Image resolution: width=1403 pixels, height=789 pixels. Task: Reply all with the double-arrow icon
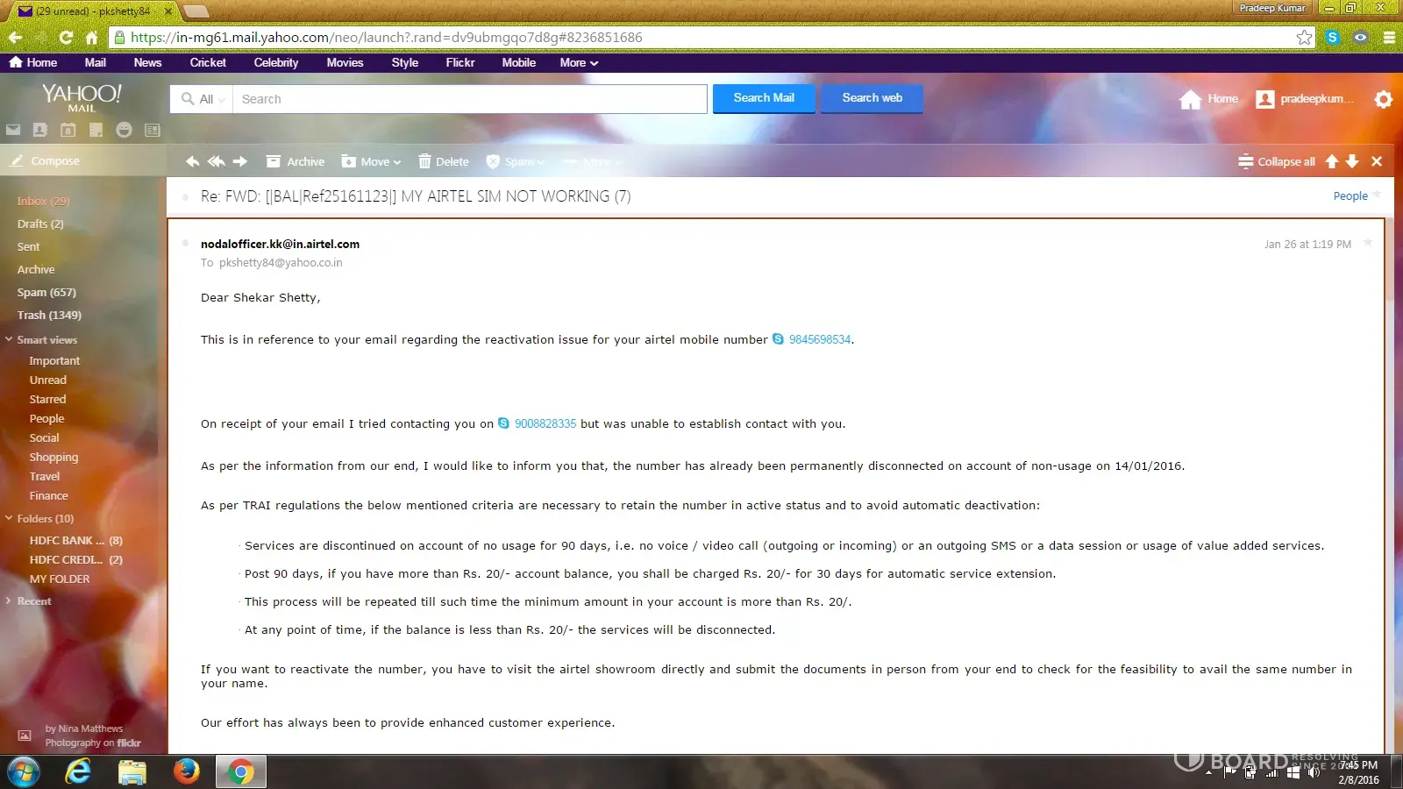[216, 161]
